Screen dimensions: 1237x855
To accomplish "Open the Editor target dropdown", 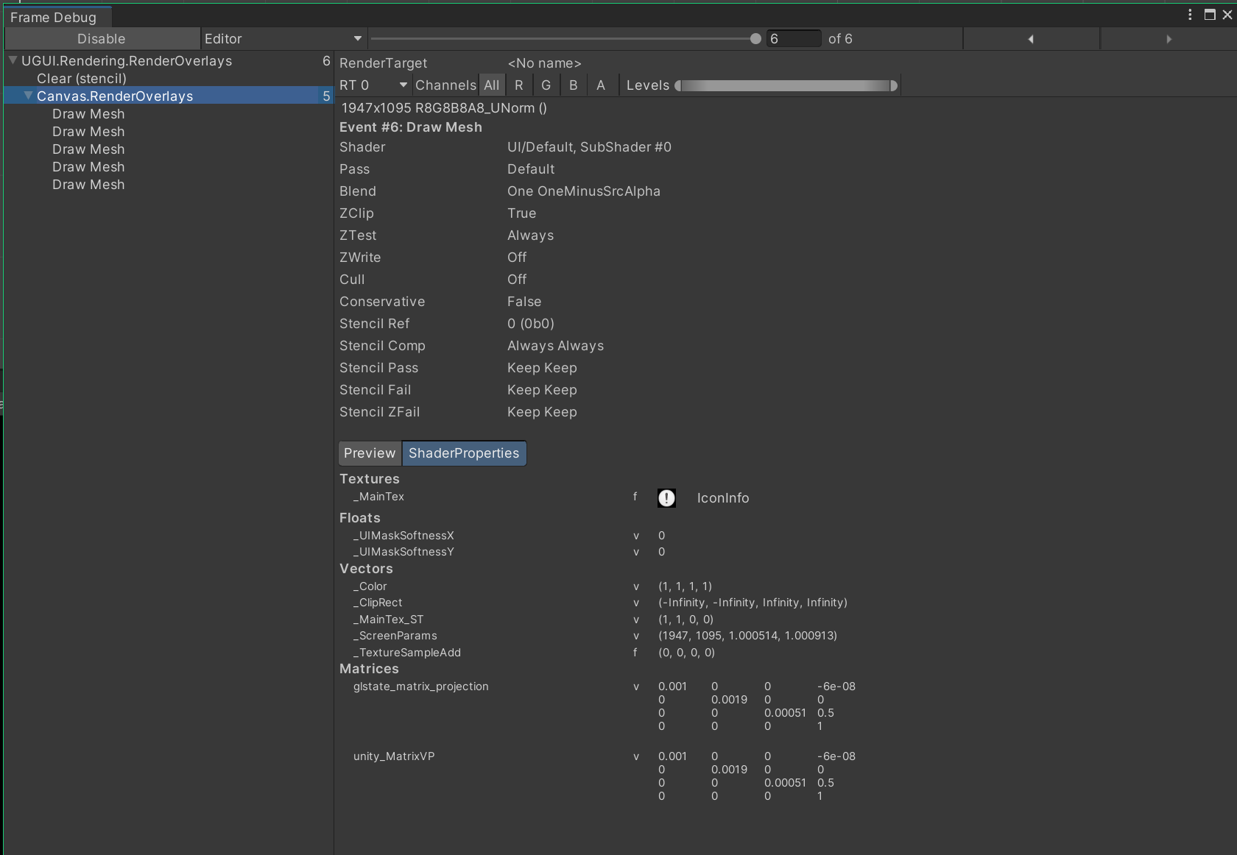I will coord(283,38).
